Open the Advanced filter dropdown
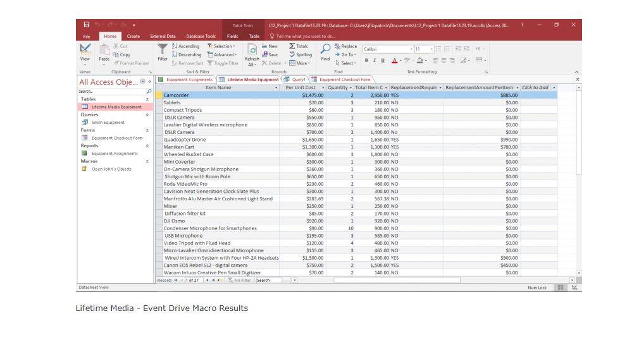Image resolution: width=627 pixels, height=342 pixels. (x=222, y=55)
